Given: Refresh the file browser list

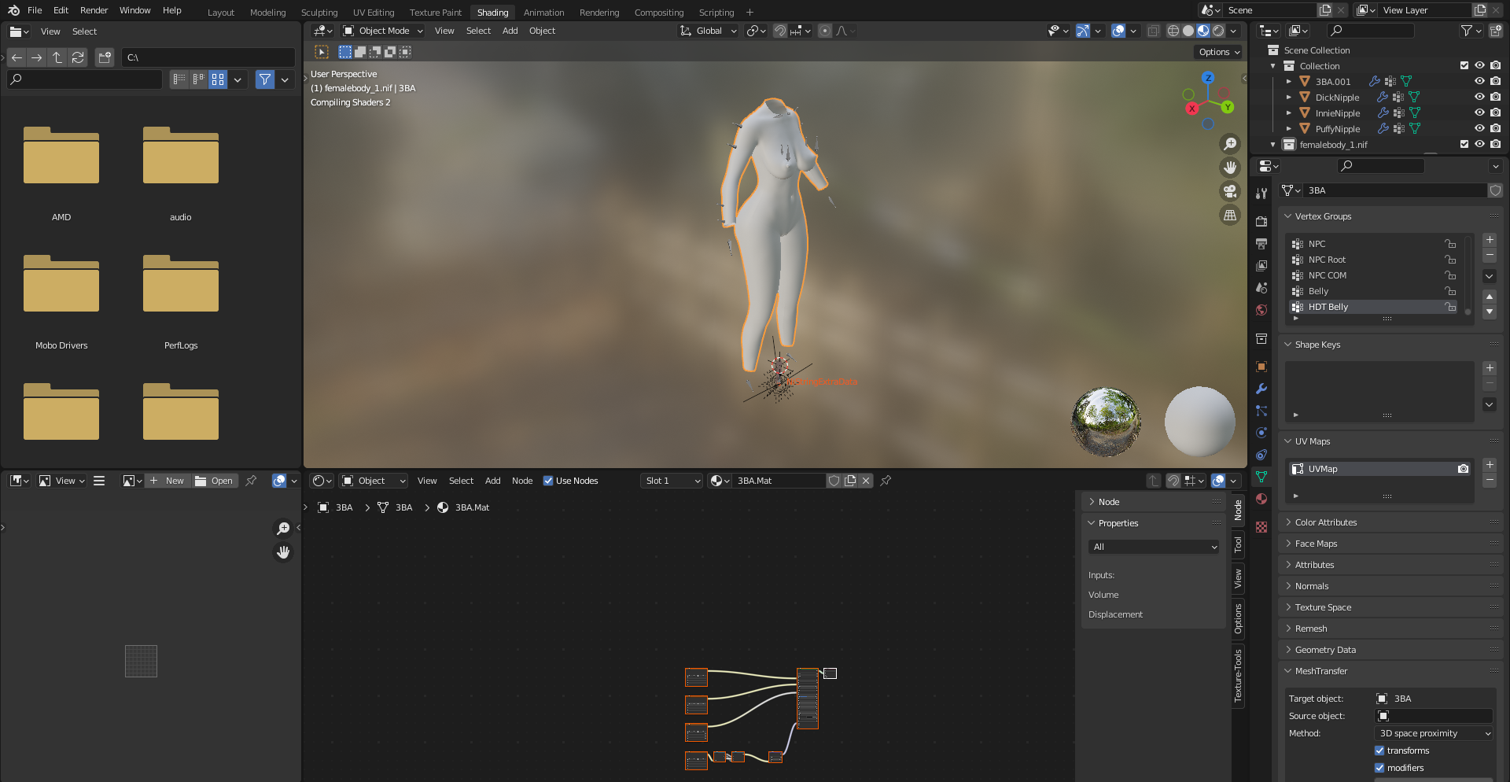Looking at the screenshot, I should pyautogui.click(x=78, y=57).
